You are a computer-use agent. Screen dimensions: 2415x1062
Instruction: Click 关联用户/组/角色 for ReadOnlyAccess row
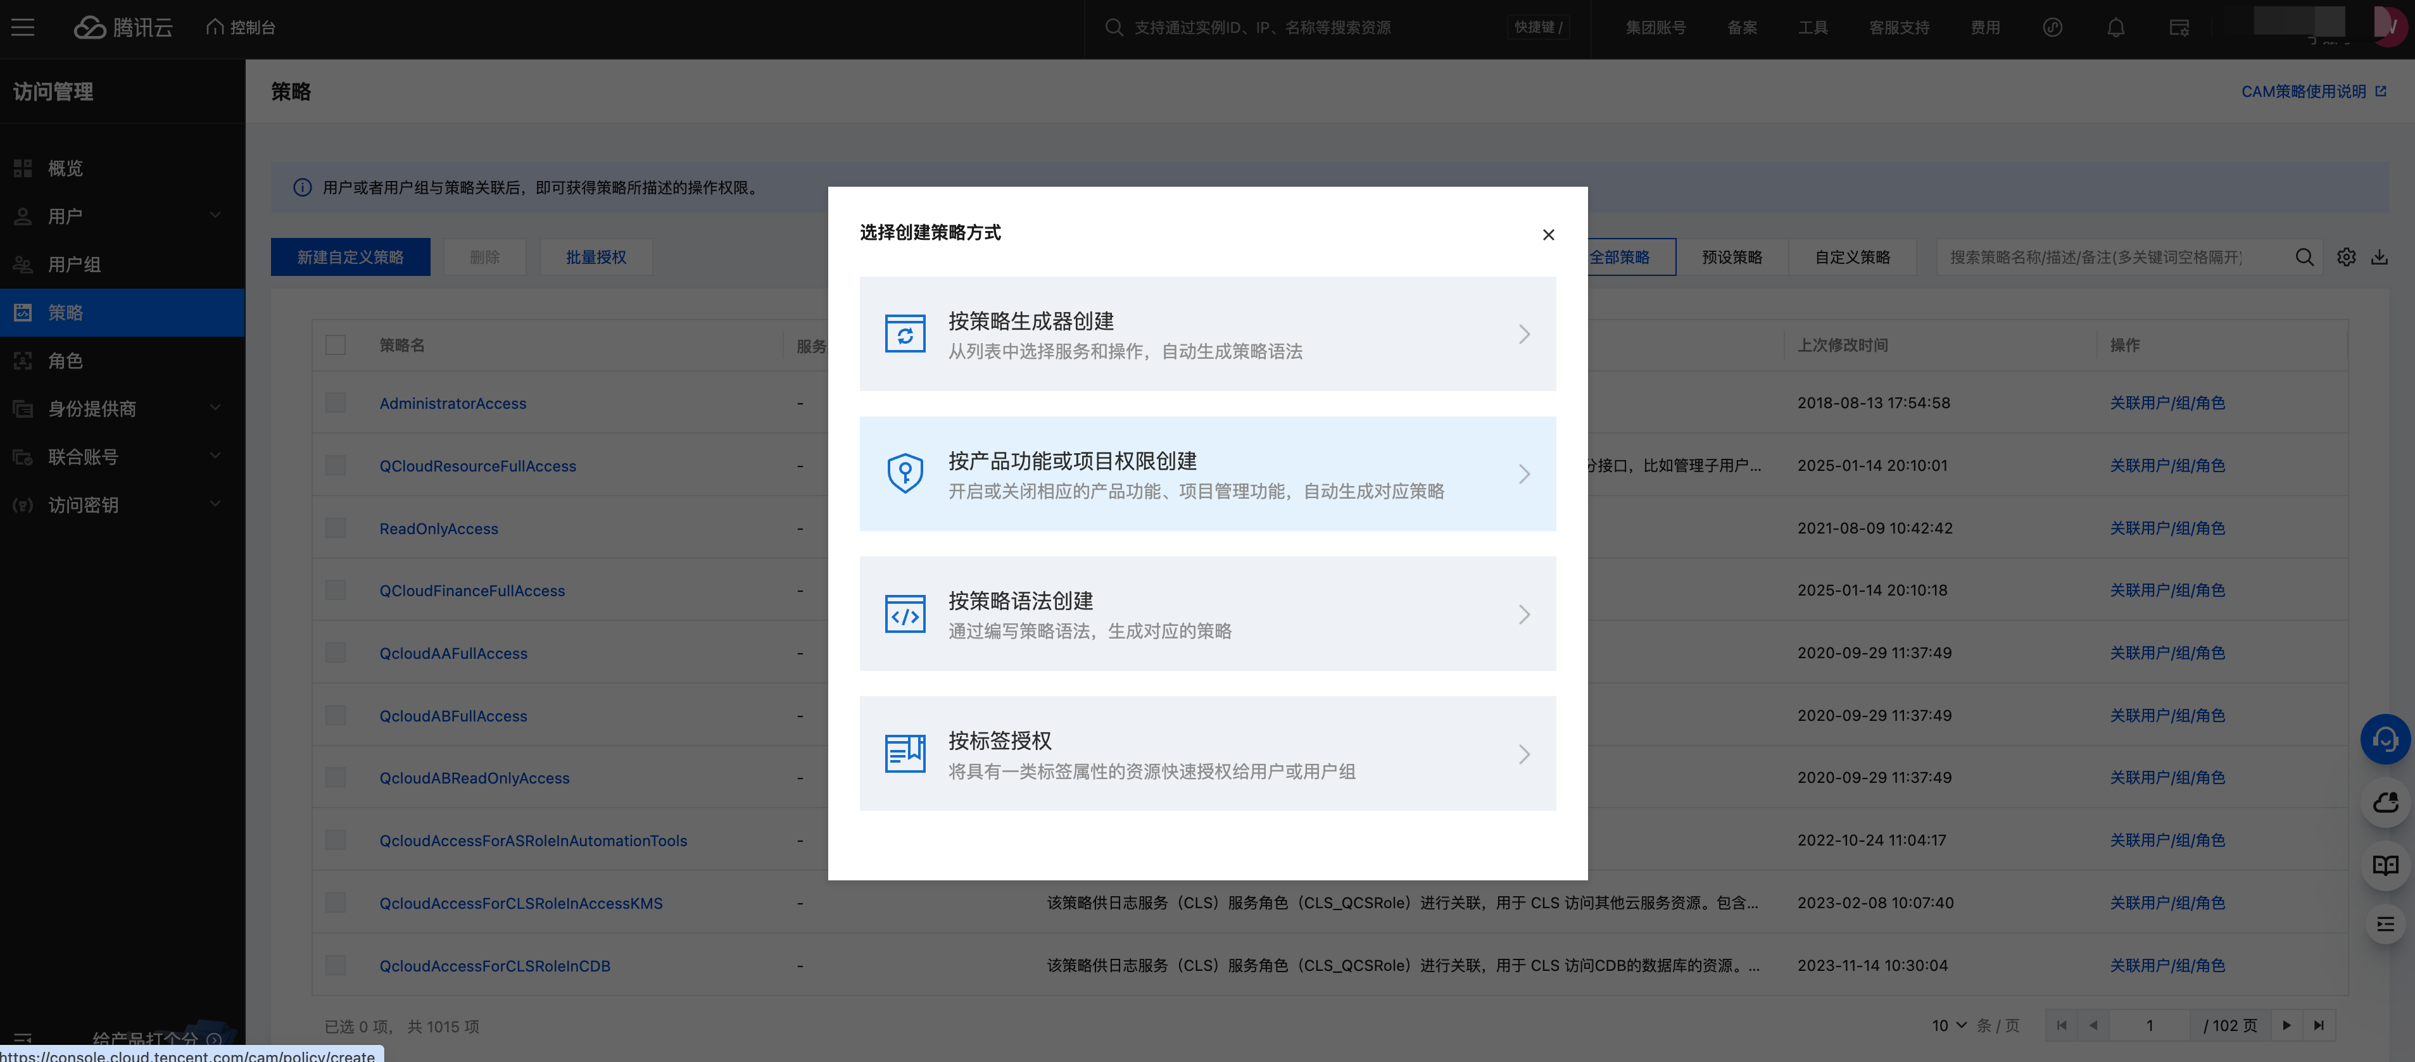(2167, 528)
